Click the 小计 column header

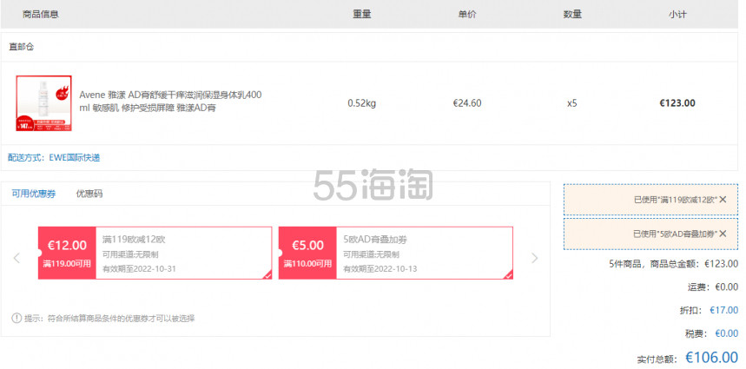(677, 14)
